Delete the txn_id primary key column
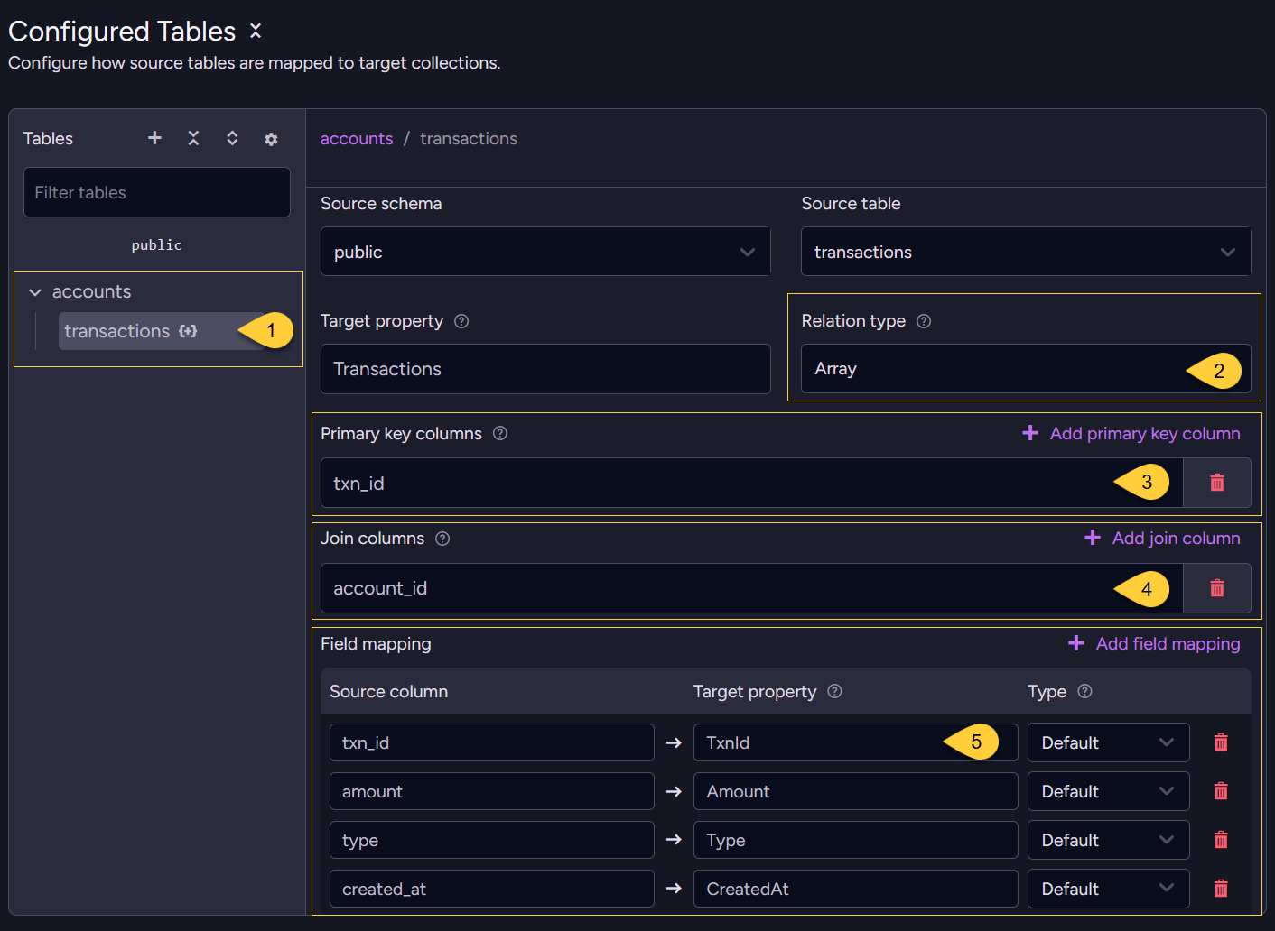This screenshot has height=931, width=1275. click(1217, 483)
